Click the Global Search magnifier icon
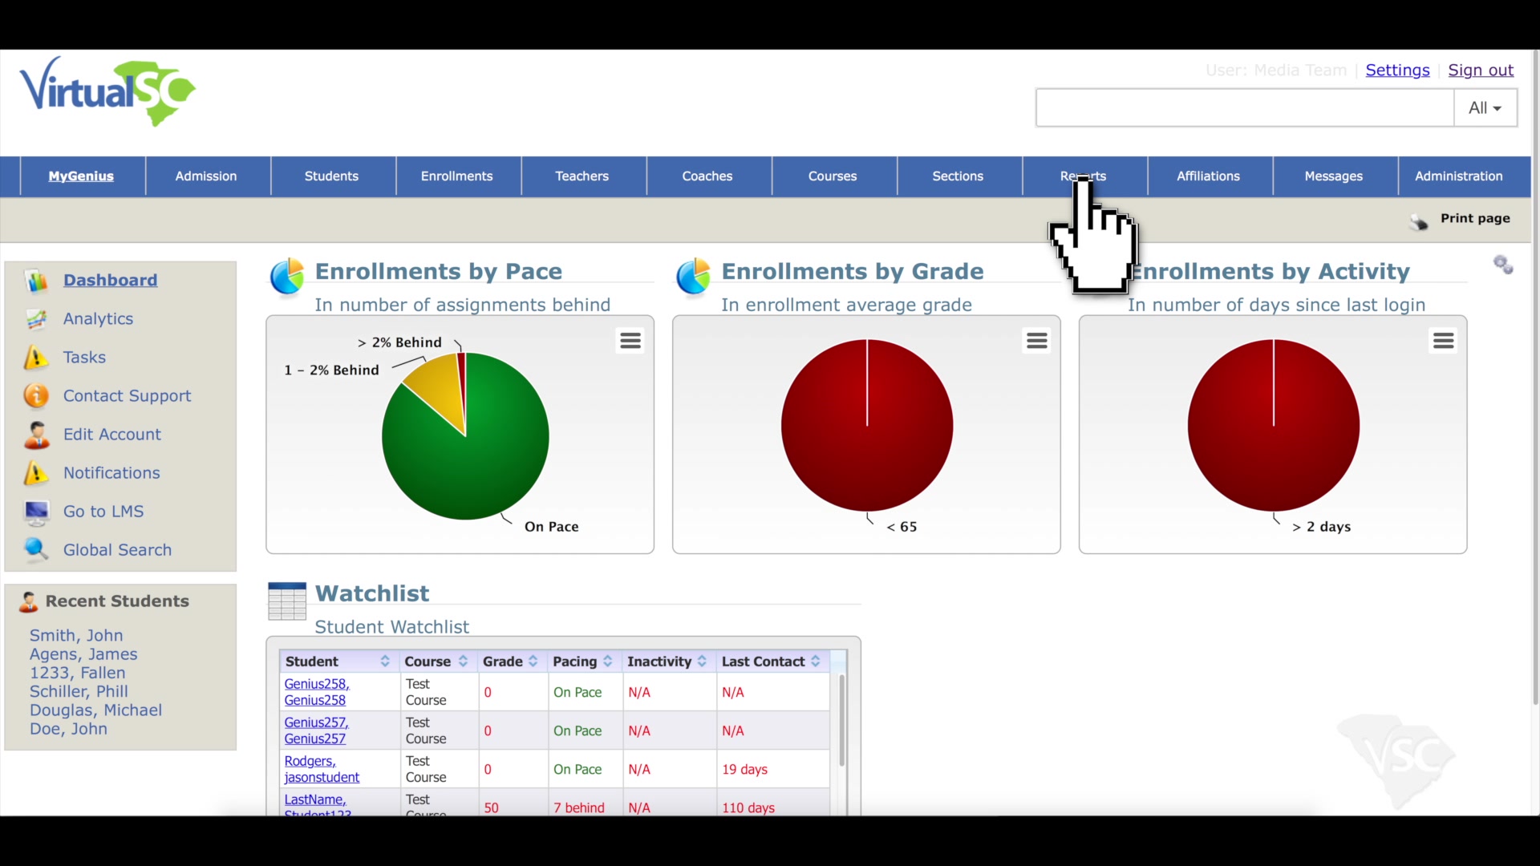The image size is (1540, 866). click(x=36, y=550)
